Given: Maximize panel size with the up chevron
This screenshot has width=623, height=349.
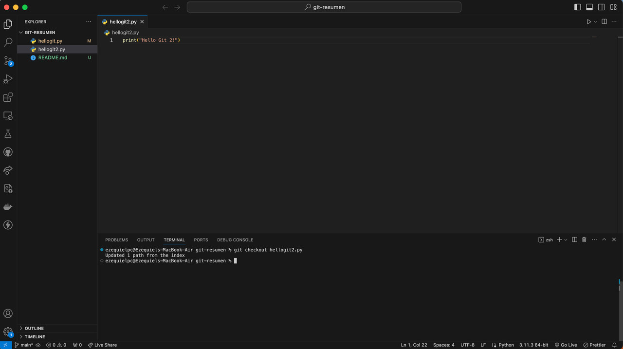Looking at the screenshot, I should tap(604, 240).
